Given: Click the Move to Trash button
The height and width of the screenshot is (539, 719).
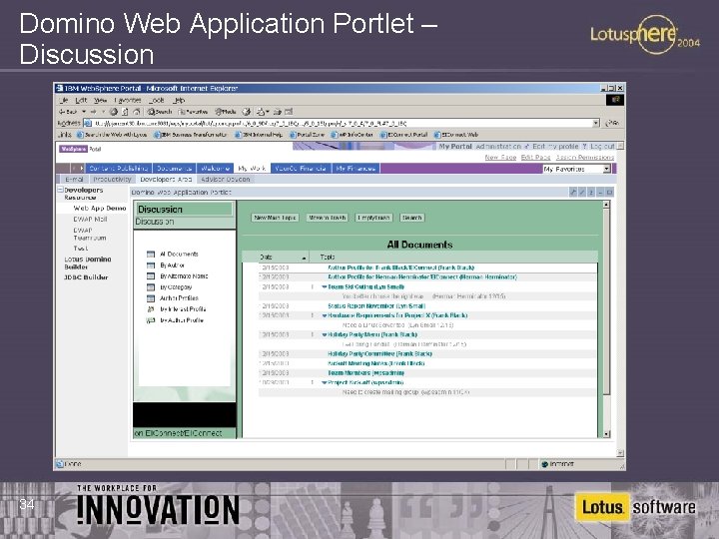Looking at the screenshot, I should click(x=328, y=218).
